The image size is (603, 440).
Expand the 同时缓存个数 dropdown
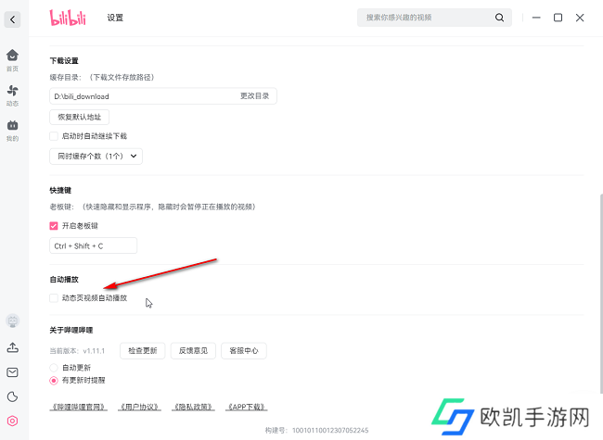[x=96, y=157]
